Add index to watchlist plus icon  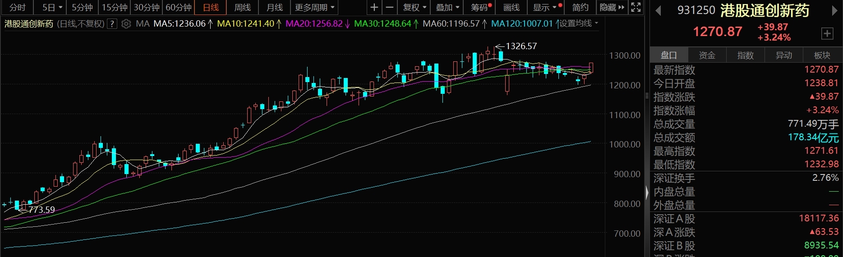(827, 33)
